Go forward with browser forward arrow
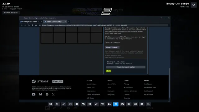The width and height of the screenshot is (199, 112). pos(25,25)
